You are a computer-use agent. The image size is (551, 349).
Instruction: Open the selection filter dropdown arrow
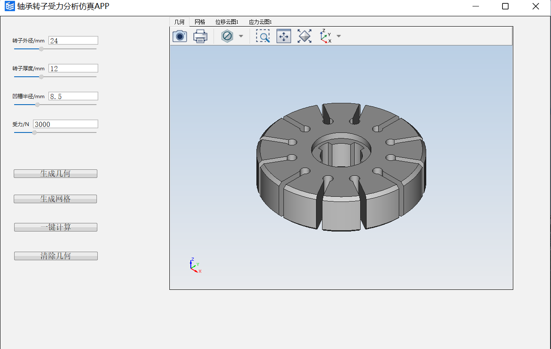click(x=241, y=36)
